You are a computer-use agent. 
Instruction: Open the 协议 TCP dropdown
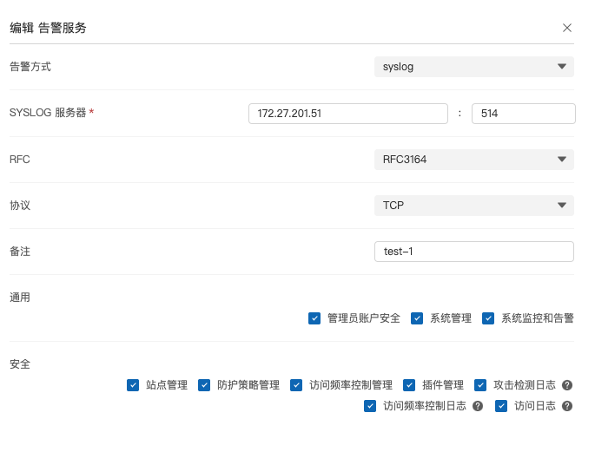point(473,206)
